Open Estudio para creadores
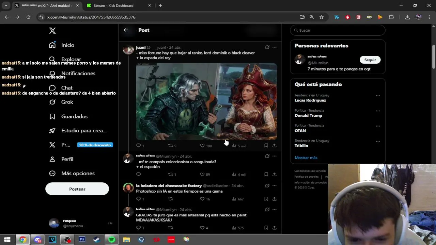This screenshot has height=245, width=436. pos(78,131)
